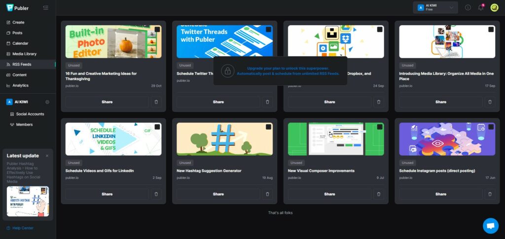Viewport: 505px width, 239px height.
Task: Open title New Visual Composer Improvements
Action: (x=321, y=171)
